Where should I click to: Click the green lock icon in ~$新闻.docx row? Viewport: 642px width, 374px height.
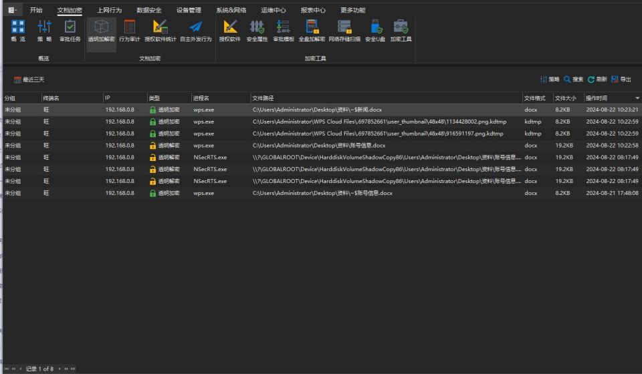click(x=152, y=110)
